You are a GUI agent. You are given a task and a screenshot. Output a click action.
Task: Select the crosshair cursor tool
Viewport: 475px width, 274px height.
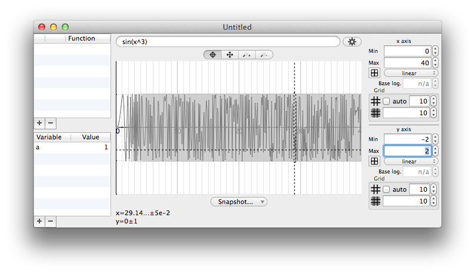pos(213,55)
